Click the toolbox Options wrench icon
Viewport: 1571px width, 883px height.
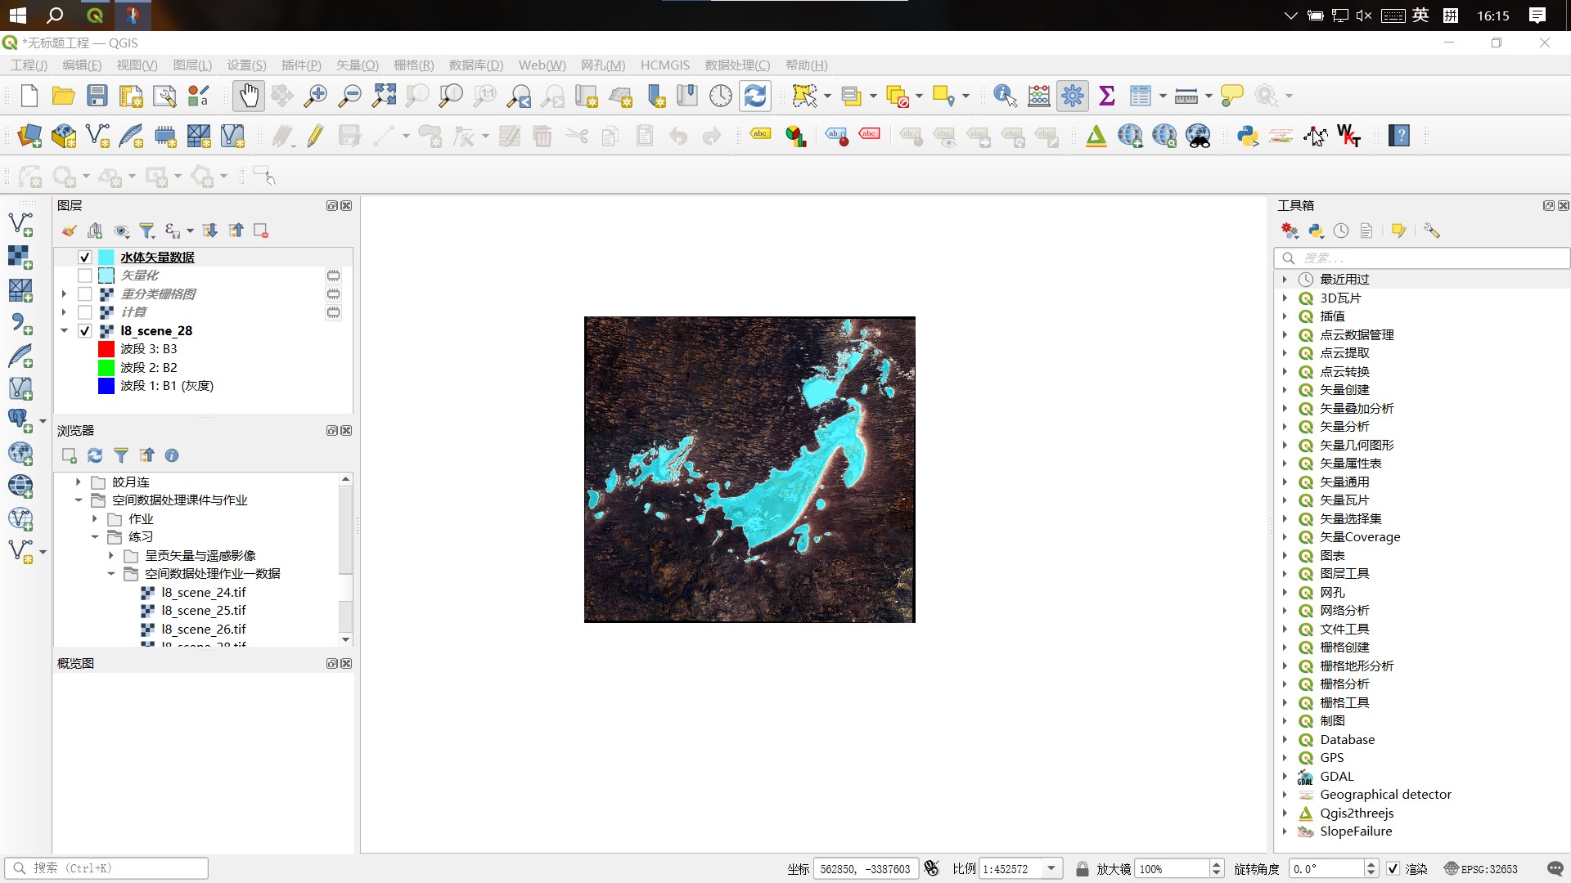tap(1431, 231)
